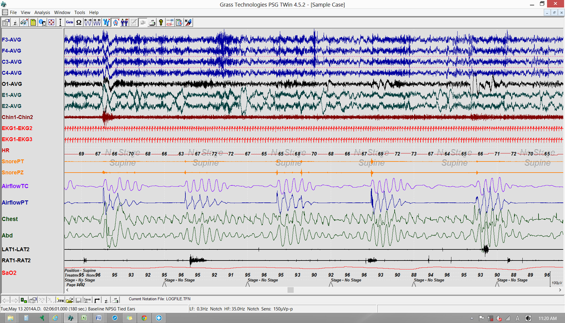This screenshot has height=323, width=565.
Task: Click the .TFN notation file icon
Action: tap(60, 300)
